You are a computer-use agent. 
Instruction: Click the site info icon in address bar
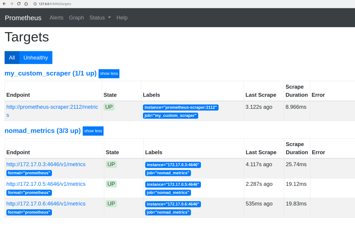point(35,4)
